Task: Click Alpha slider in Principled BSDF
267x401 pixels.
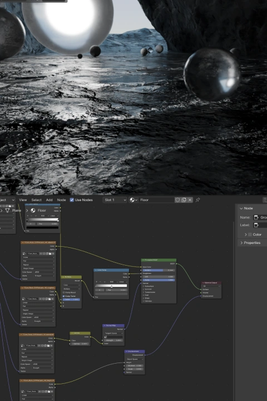Action: tap(159, 280)
